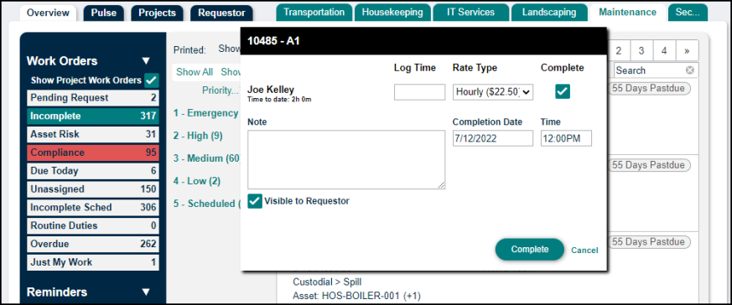This screenshot has width=732, height=305.
Task: Select the Transportation tab
Action: tap(314, 12)
